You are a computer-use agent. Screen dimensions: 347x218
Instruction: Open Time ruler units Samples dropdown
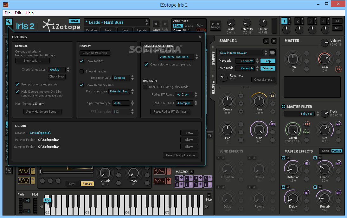click(x=121, y=78)
